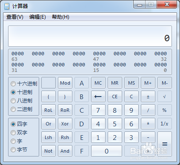Click the calculator result display field

90,36
